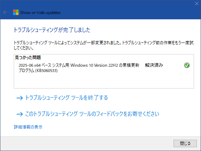Select トラブルシューティング ツールを終了する link text

[67, 98]
